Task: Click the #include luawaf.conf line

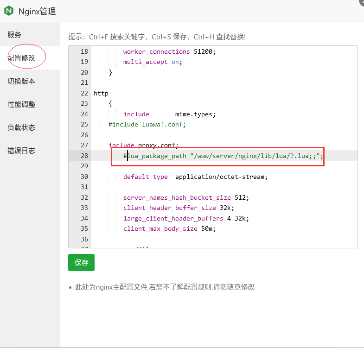Action: (147, 124)
